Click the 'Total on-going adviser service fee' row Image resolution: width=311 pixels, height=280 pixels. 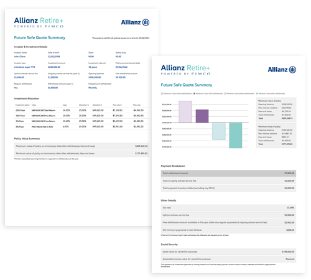pos(228,180)
